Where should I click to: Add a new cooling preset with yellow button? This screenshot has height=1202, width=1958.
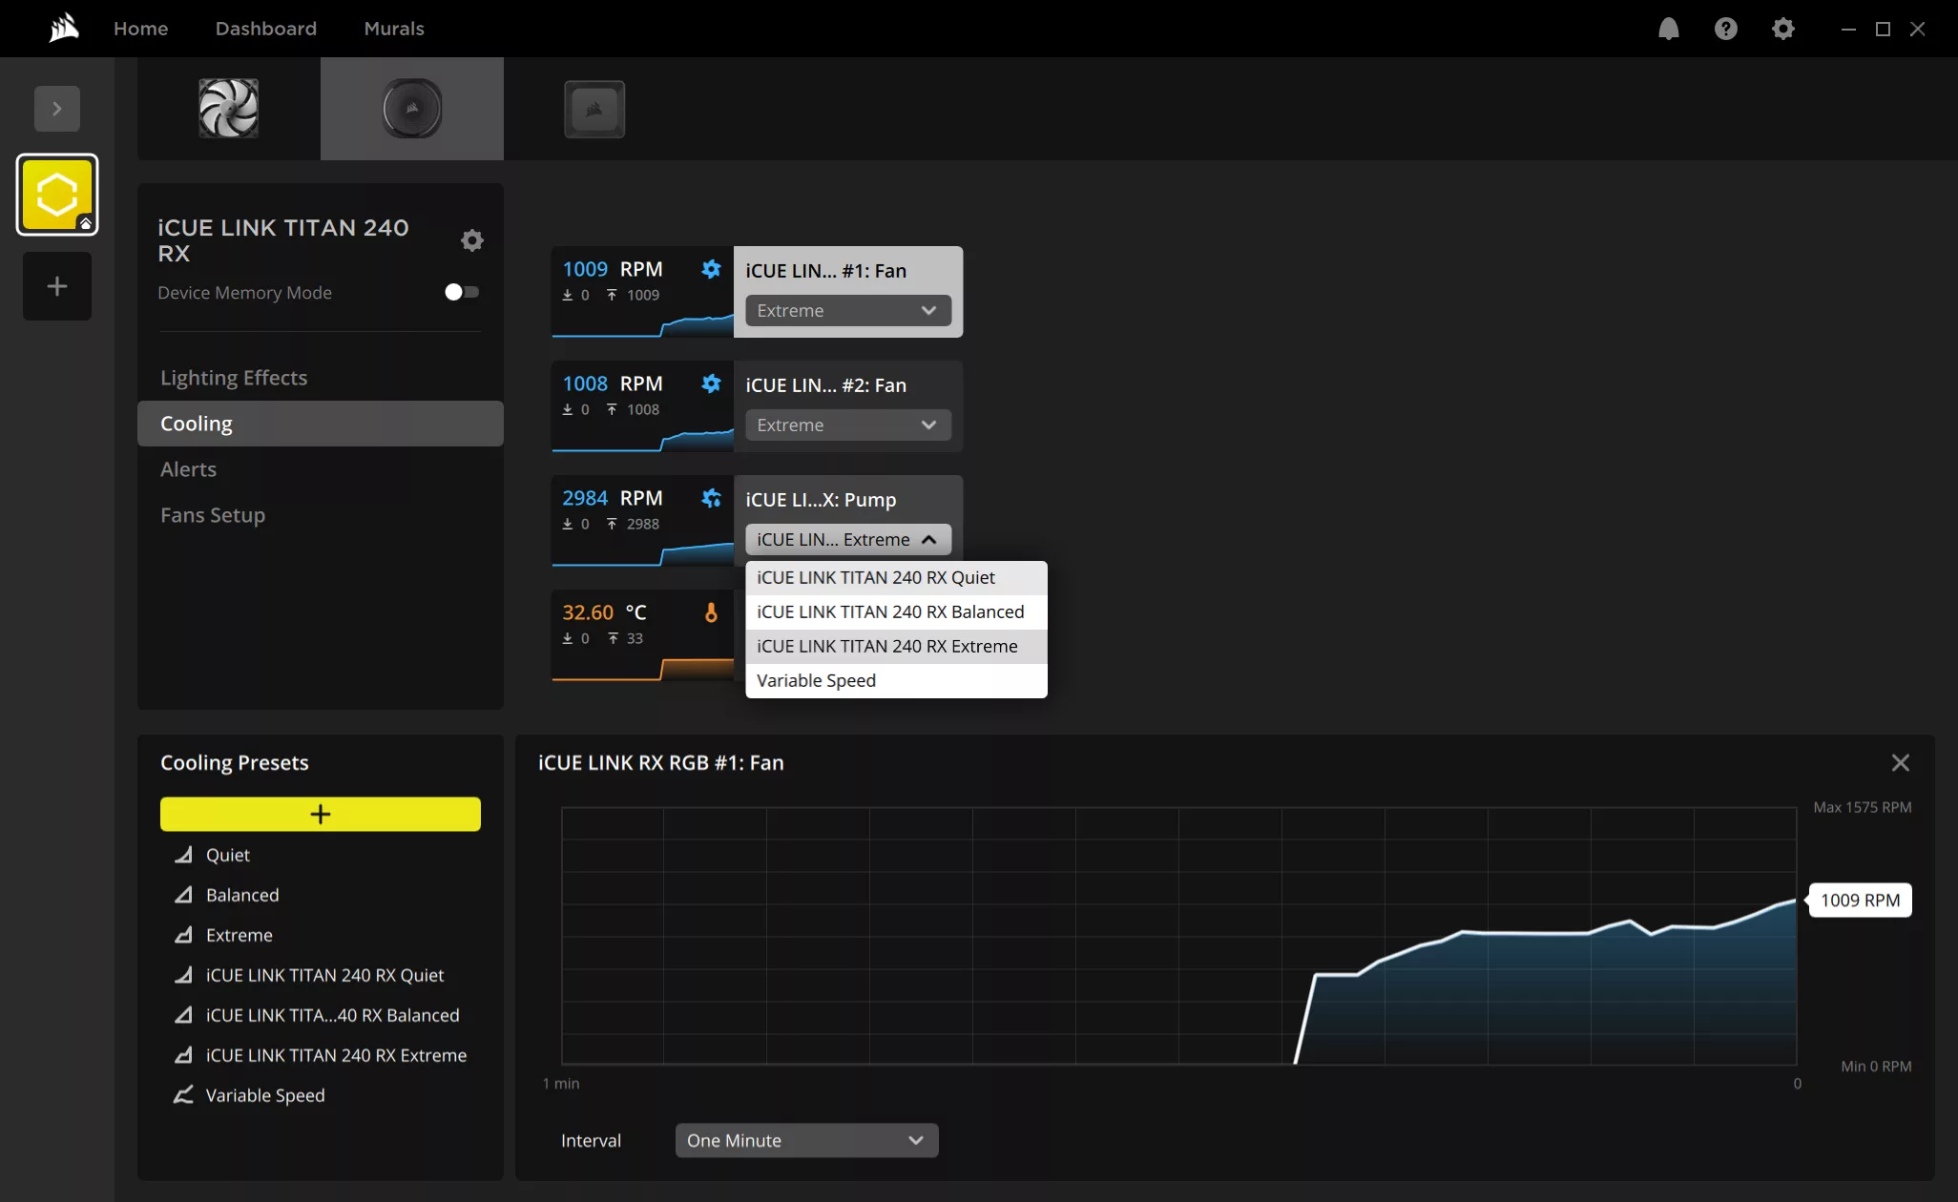coord(321,815)
